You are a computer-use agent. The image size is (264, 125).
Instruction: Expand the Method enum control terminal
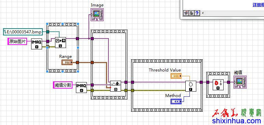click(x=176, y=101)
